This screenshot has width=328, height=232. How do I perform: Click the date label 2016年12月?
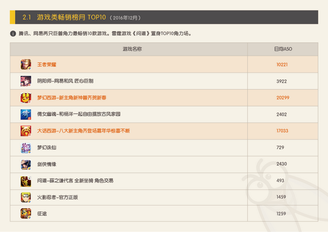click(125, 18)
